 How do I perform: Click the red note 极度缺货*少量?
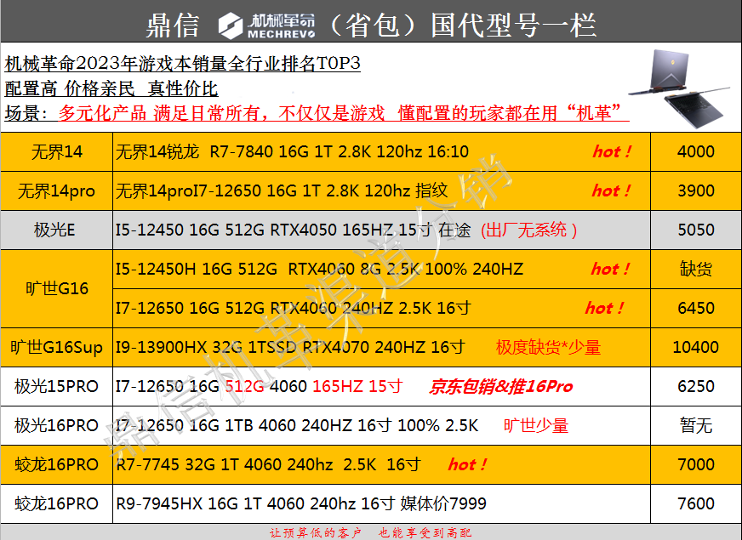pyautogui.click(x=548, y=348)
